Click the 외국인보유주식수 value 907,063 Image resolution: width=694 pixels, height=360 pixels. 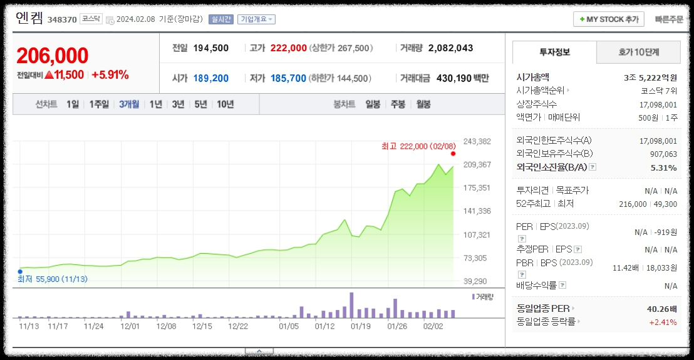[x=663, y=154]
